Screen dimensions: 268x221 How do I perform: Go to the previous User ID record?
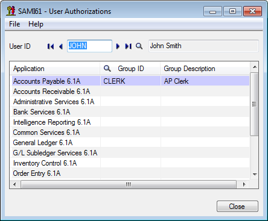[61, 46]
